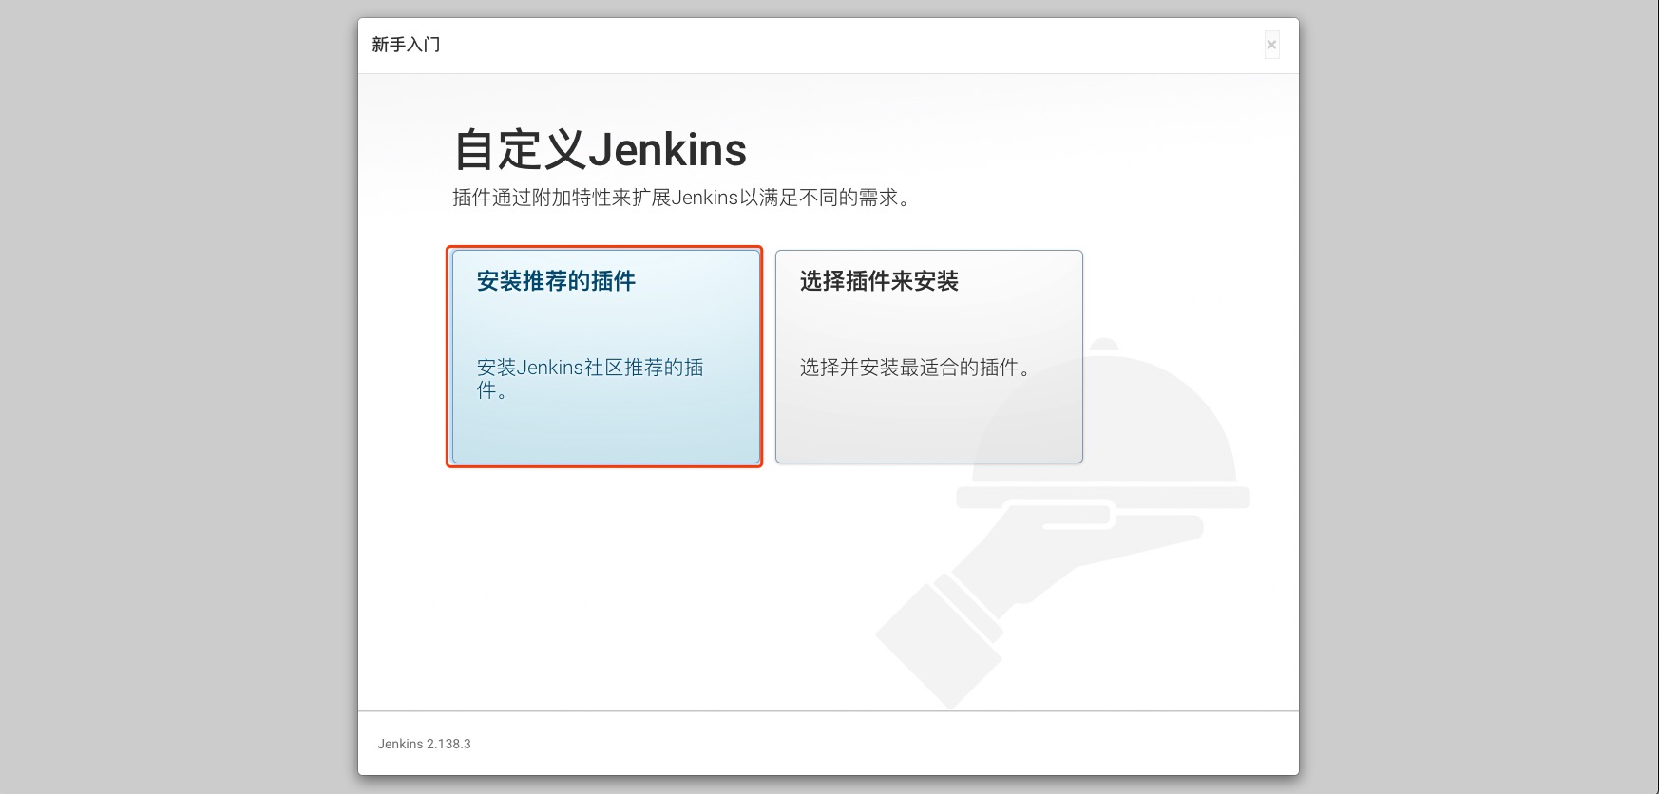Close the 新手入门 dialog
The width and height of the screenshot is (1659, 794).
click(x=1271, y=45)
